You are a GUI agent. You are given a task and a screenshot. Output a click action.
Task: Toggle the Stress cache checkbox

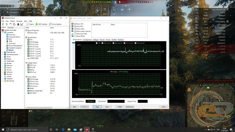(x=75, y=29)
